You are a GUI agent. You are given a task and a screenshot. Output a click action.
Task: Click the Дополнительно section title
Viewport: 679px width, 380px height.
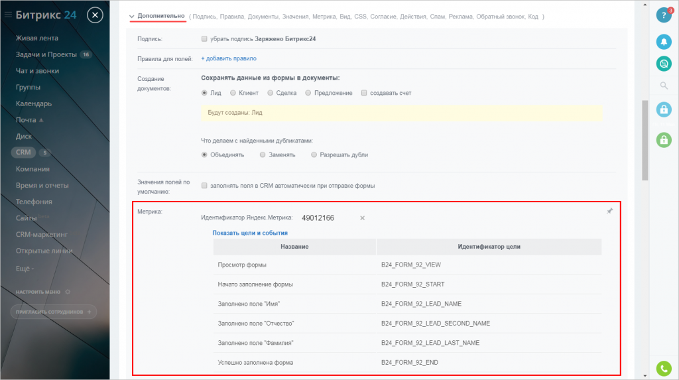(161, 16)
